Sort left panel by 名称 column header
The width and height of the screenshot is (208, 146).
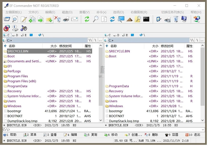coord(12,46)
